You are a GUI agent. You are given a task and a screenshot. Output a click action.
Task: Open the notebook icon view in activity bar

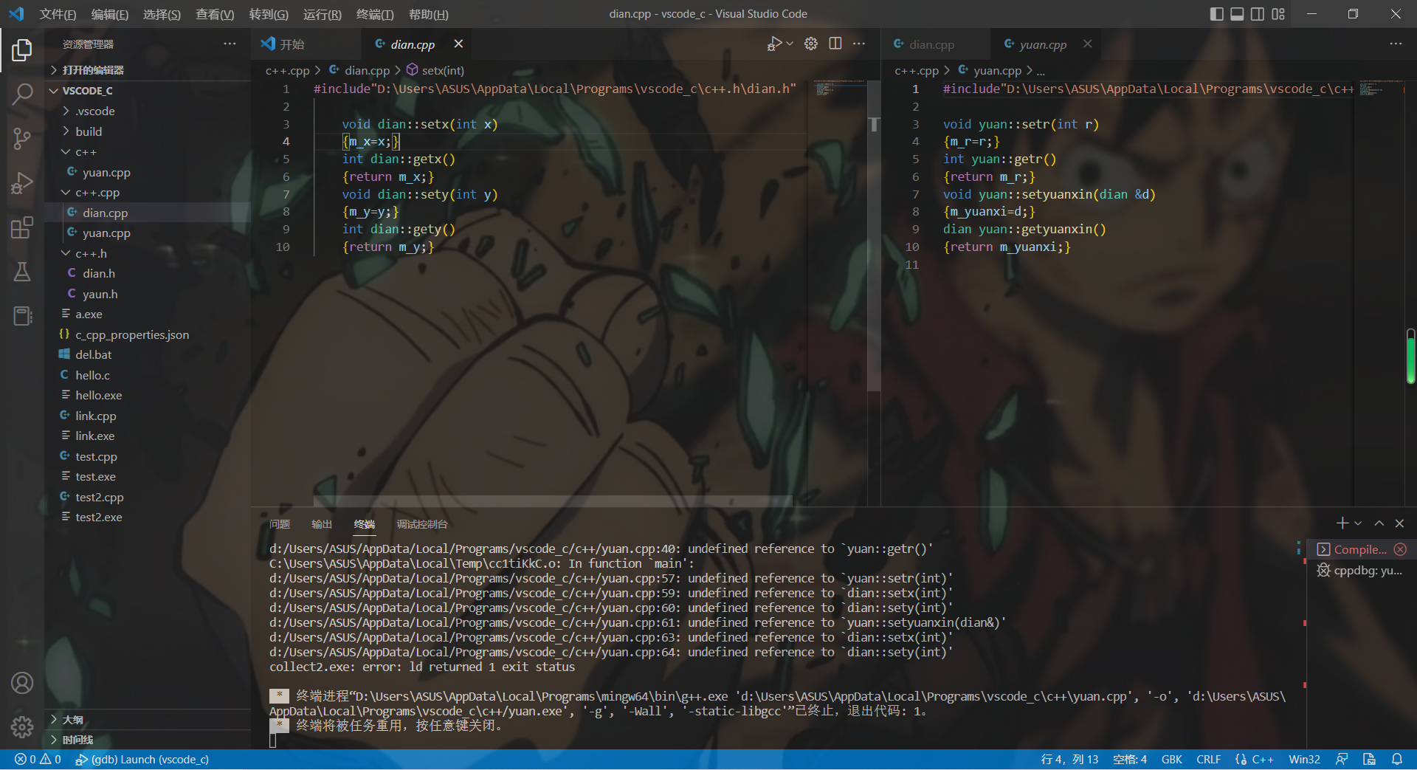(x=22, y=316)
